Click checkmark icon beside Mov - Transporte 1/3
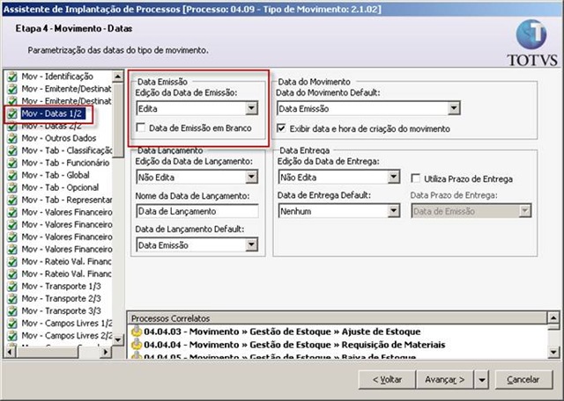 coord(12,286)
